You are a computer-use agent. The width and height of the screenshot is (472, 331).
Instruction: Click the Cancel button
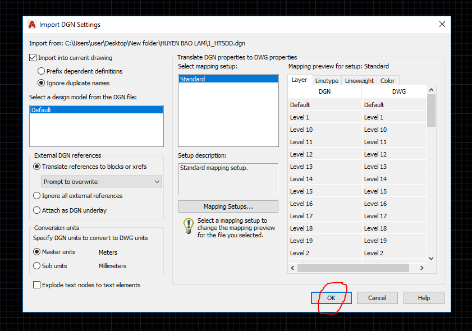click(x=377, y=298)
